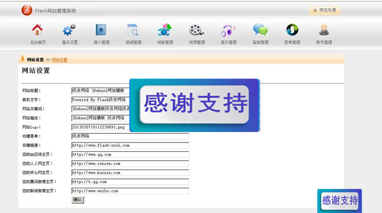Go to 后台首页 home icon
This screenshot has width=382, height=213.
click(38, 30)
